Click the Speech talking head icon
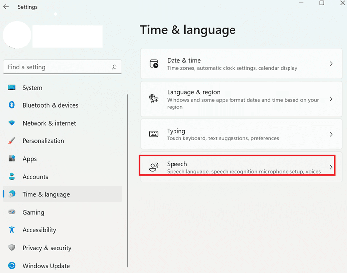The image size is (347, 273). tap(154, 167)
